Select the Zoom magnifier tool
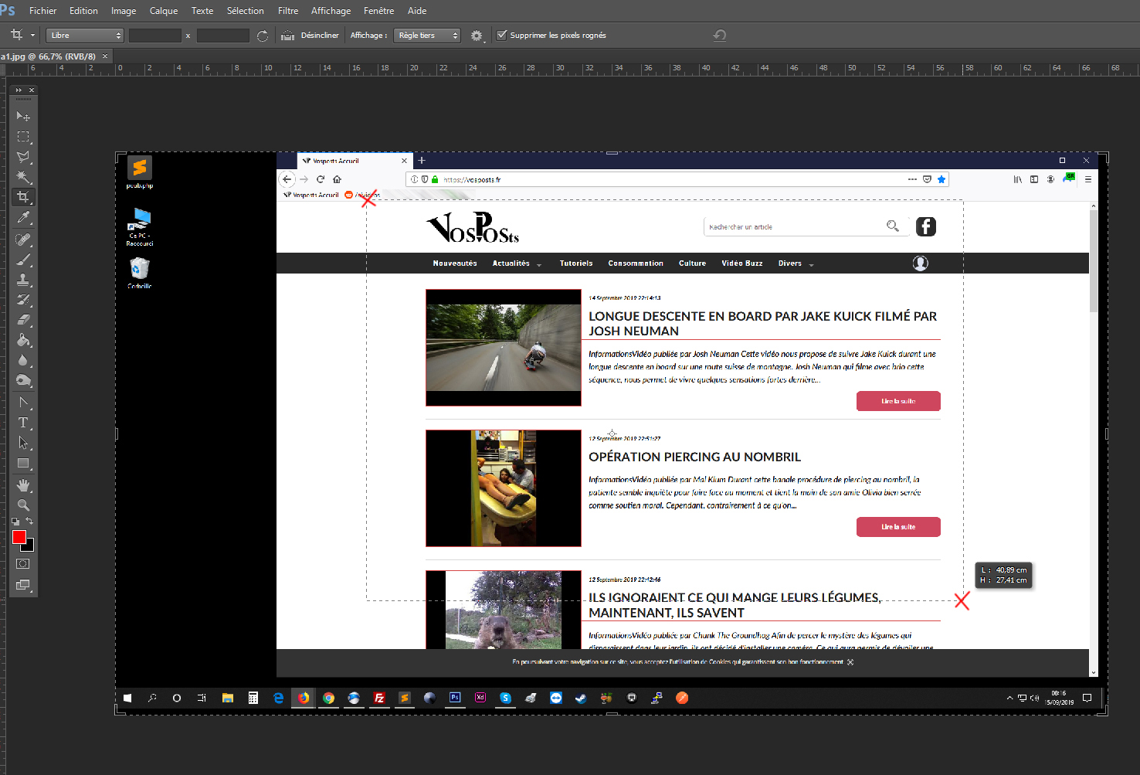 (x=23, y=505)
